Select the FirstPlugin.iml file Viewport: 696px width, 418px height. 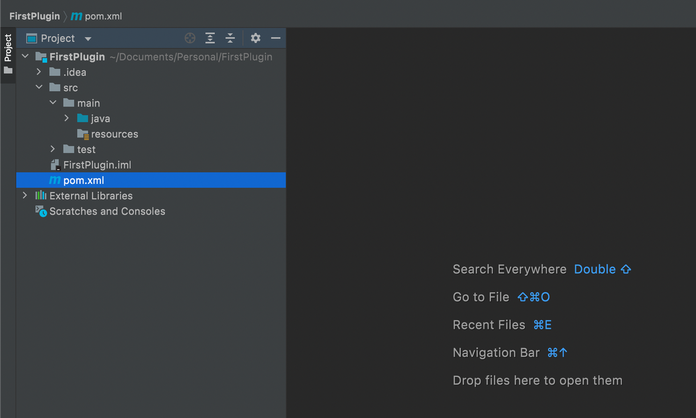pos(97,165)
